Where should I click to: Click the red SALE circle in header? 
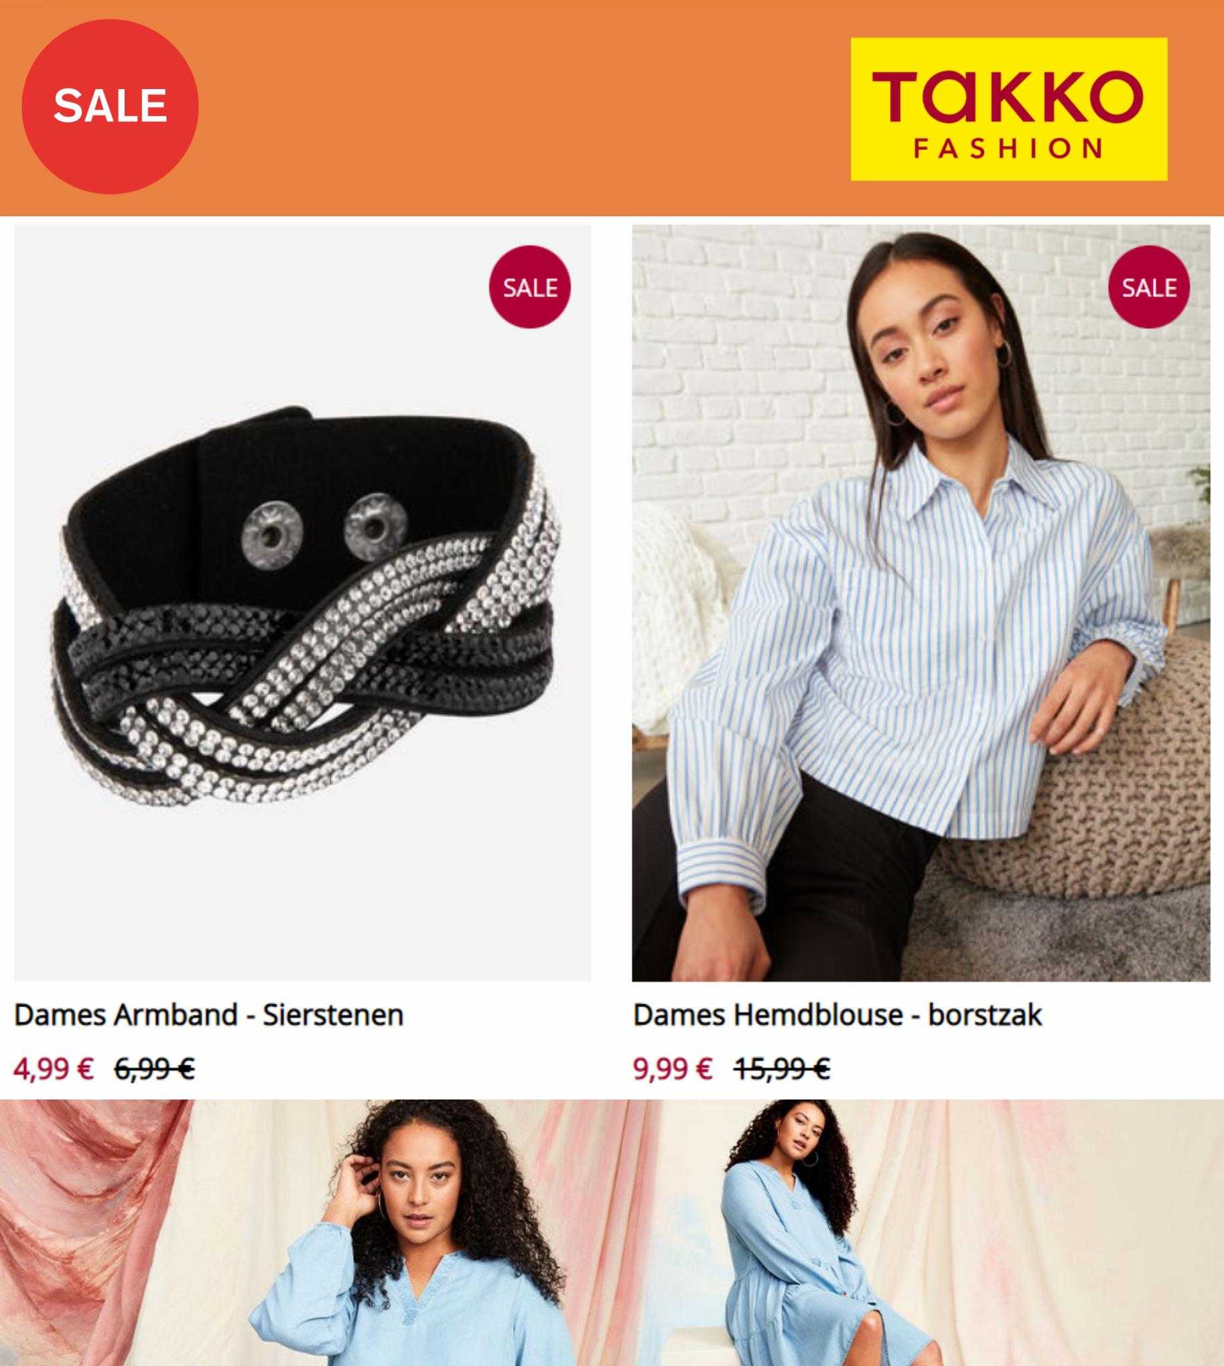pos(110,106)
